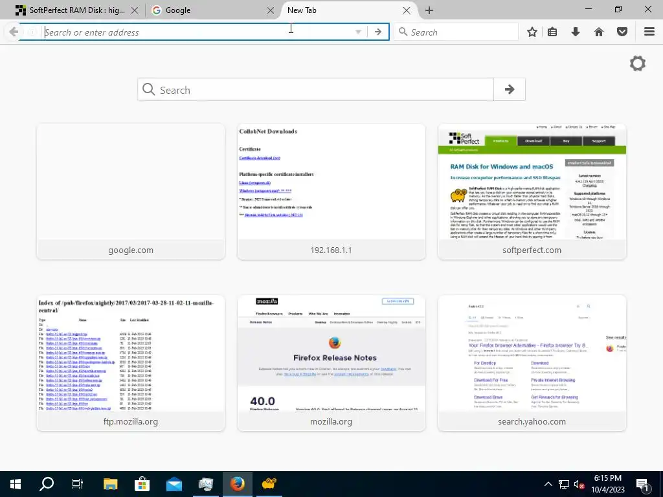Click the Firefox taskbar icon
Screen dimensions: 663x497
237,484
